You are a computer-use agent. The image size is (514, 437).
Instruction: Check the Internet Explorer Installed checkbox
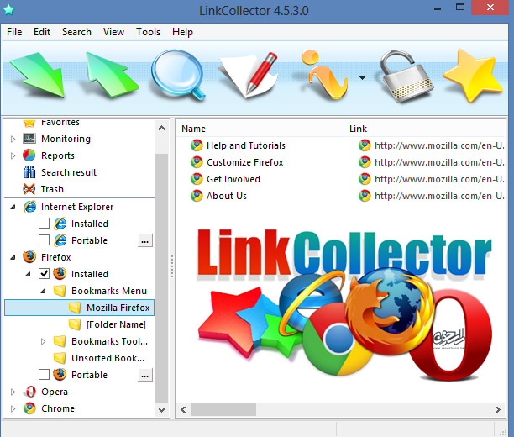[44, 224]
